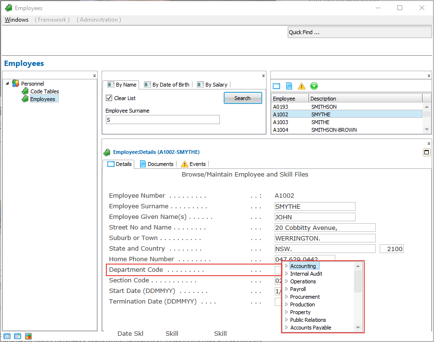The height and width of the screenshot is (342, 434).
Task: Click the Details icon in employee list toolbar
Action: tap(276, 86)
